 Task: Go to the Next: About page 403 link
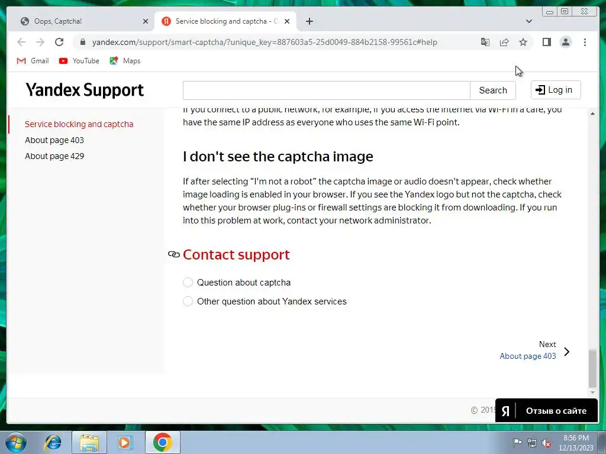[527, 356]
